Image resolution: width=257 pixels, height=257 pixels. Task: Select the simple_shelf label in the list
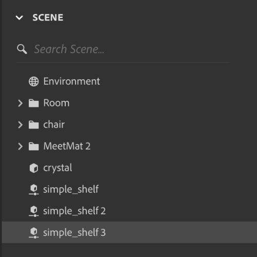coord(71,190)
